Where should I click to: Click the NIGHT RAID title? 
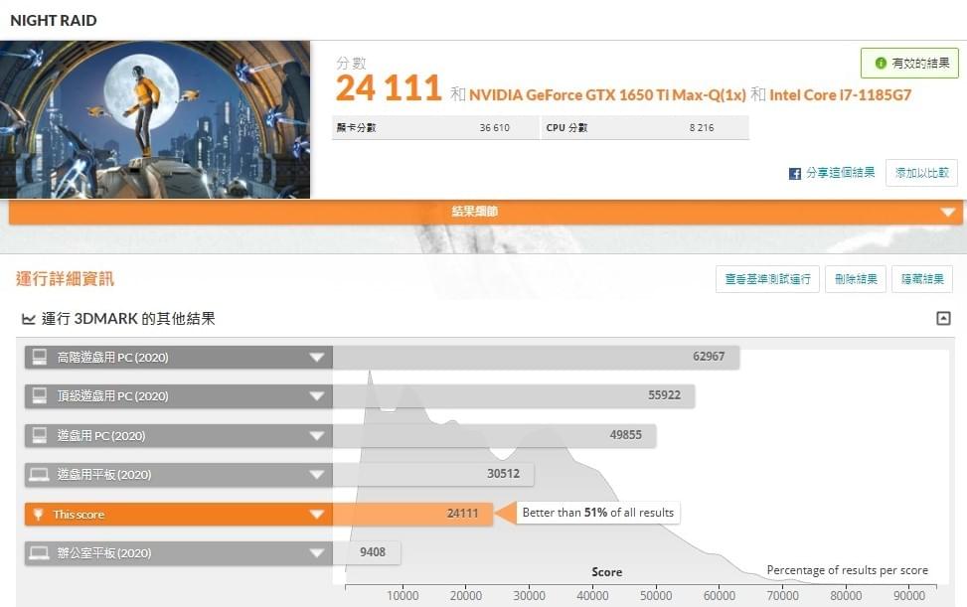point(54,20)
